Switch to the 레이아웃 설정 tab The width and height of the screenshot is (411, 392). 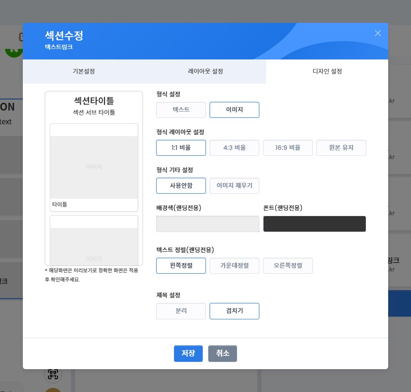(205, 72)
